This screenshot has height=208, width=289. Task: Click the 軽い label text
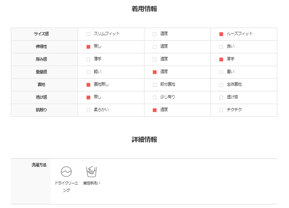tap(98, 72)
